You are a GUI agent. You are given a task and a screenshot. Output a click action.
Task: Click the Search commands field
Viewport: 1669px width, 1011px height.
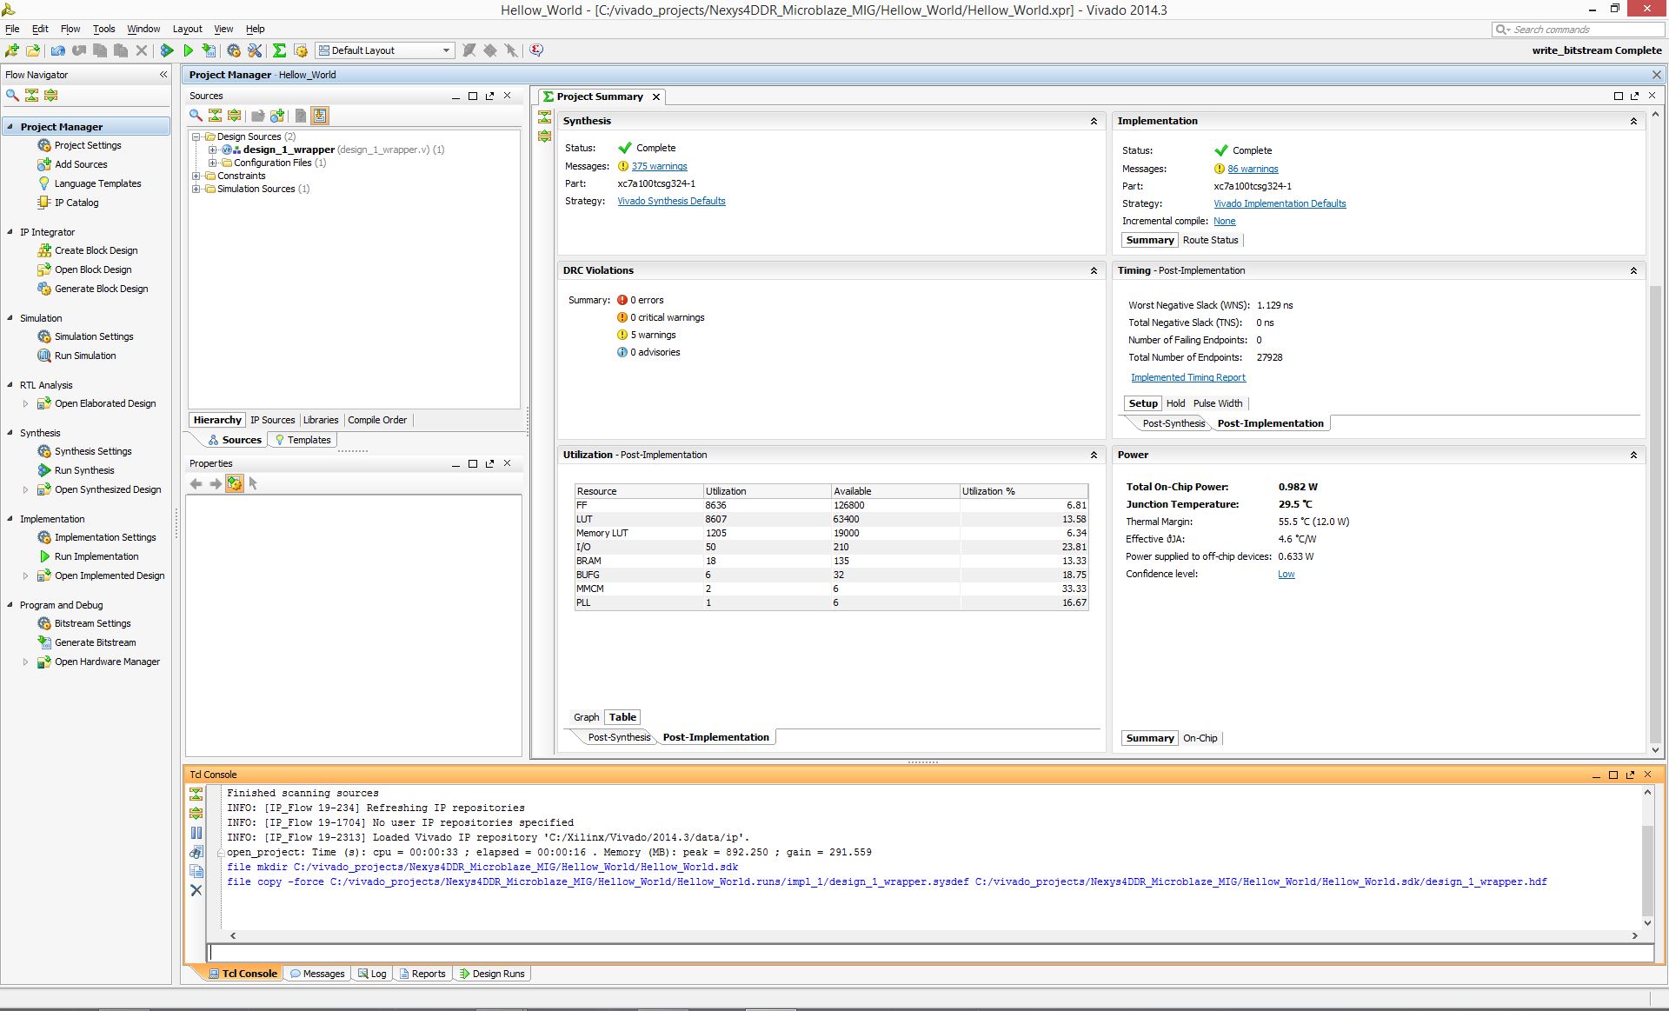1578,30
